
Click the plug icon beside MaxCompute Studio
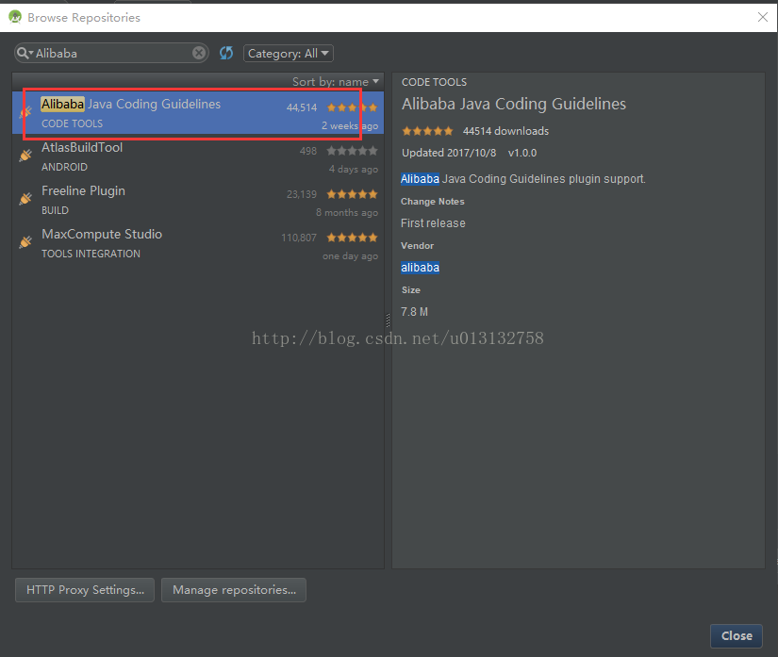(25, 242)
